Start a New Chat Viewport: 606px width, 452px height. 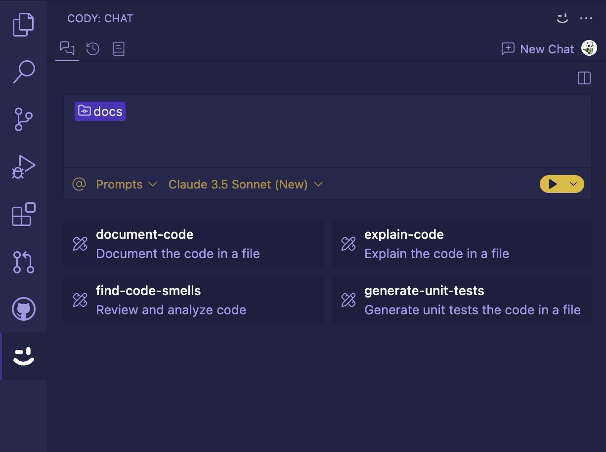[x=537, y=49]
